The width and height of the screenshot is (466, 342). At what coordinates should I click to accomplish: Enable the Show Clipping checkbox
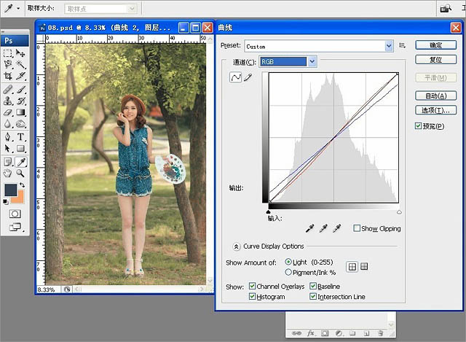tap(357, 228)
